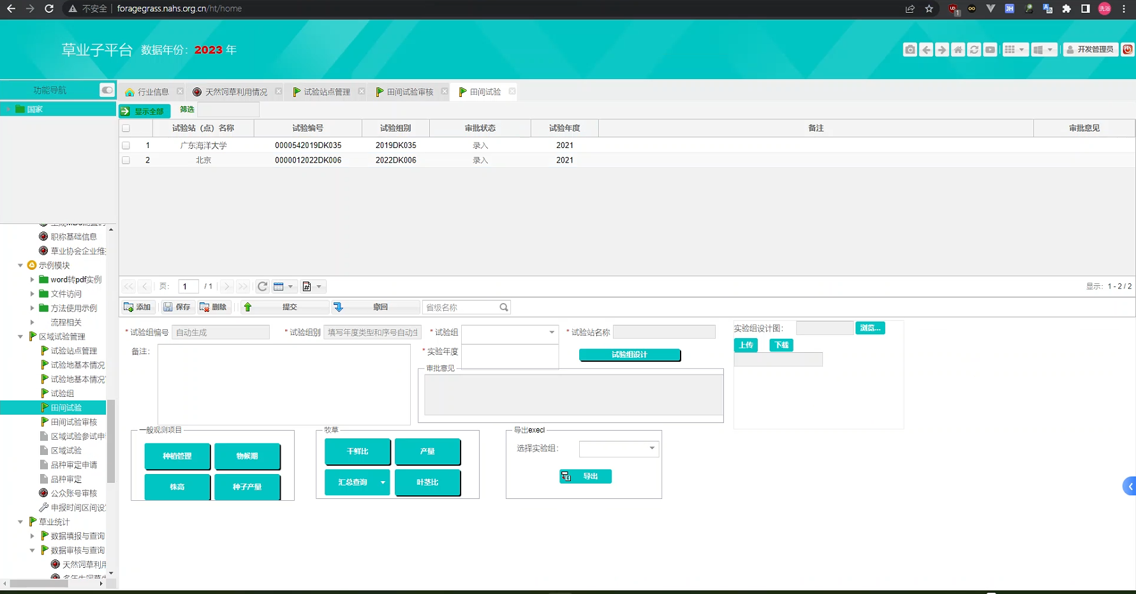Open the 选择实验组 combo box

tap(619, 449)
